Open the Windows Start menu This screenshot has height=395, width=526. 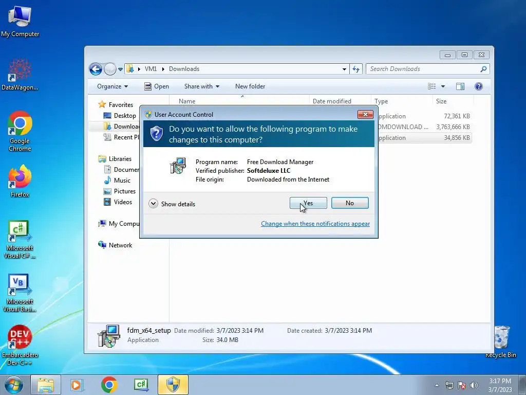pos(14,385)
